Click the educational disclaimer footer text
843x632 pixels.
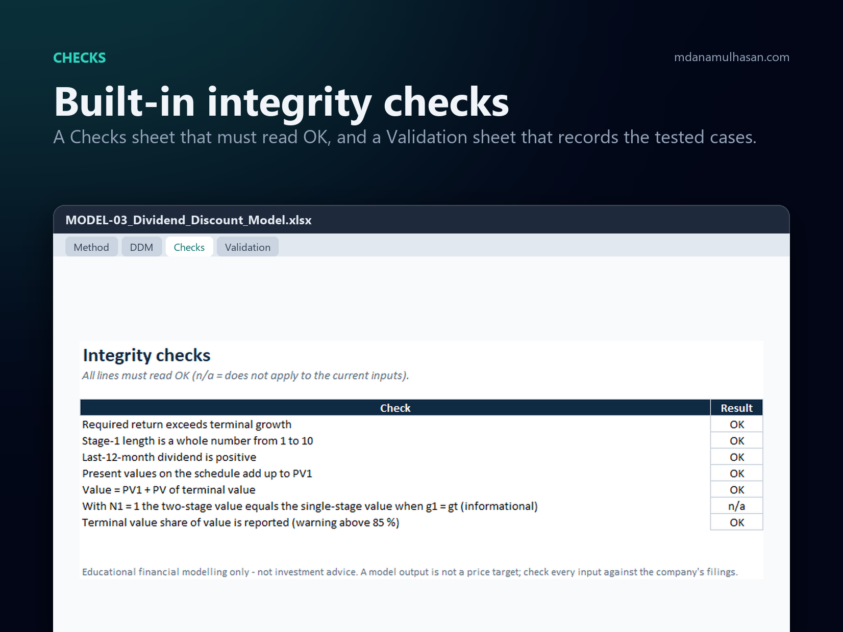(x=410, y=572)
